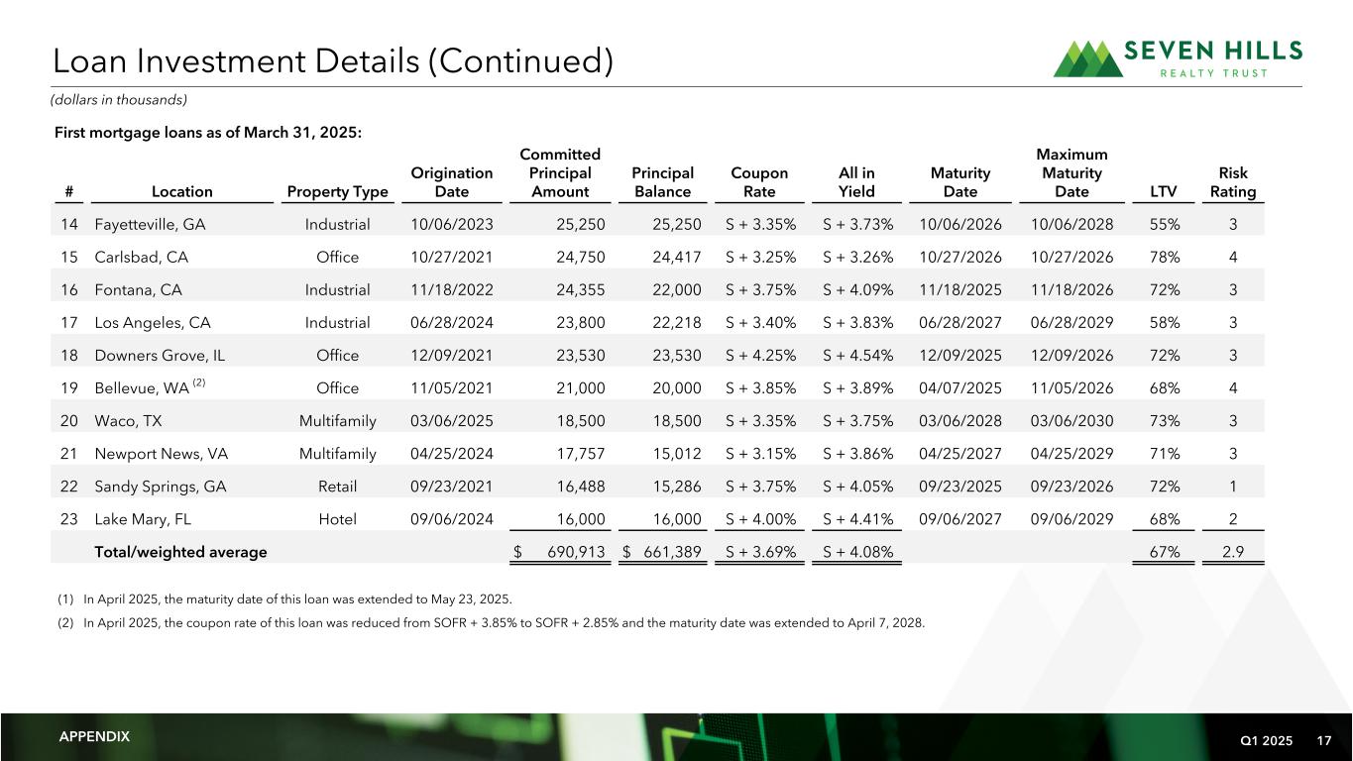
Task: Click the Loan Investment Details (Continued) title
Action: click(x=333, y=60)
